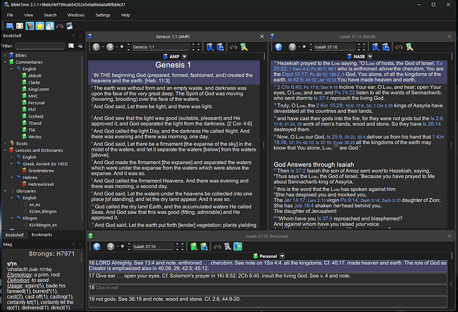This screenshot has width=458, height=312.
Task: Toggle Bookshelf panel visibility book icon
Action: 30,26
